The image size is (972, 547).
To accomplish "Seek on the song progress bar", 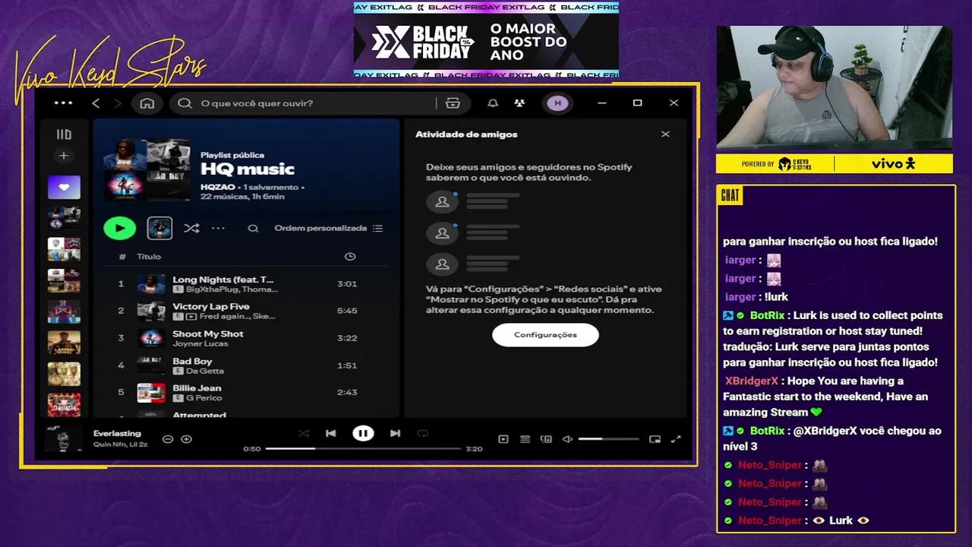I will click(363, 449).
